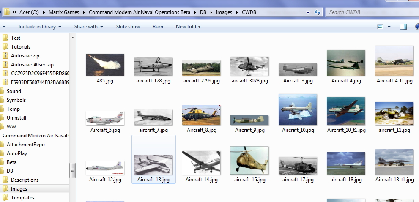
Task: Click Acer (C:) in the address path
Action: click(x=29, y=12)
